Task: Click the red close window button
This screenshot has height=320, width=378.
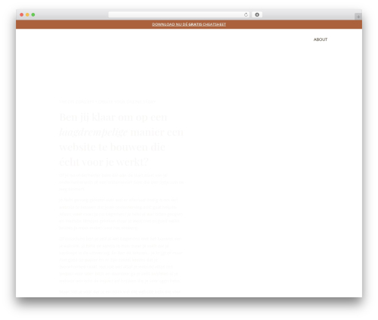Action: [22, 14]
